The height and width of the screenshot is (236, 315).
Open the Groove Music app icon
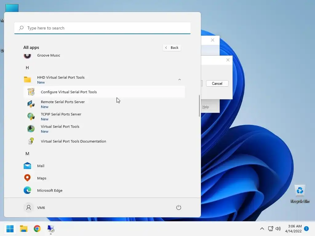click(x=27, y=55)
